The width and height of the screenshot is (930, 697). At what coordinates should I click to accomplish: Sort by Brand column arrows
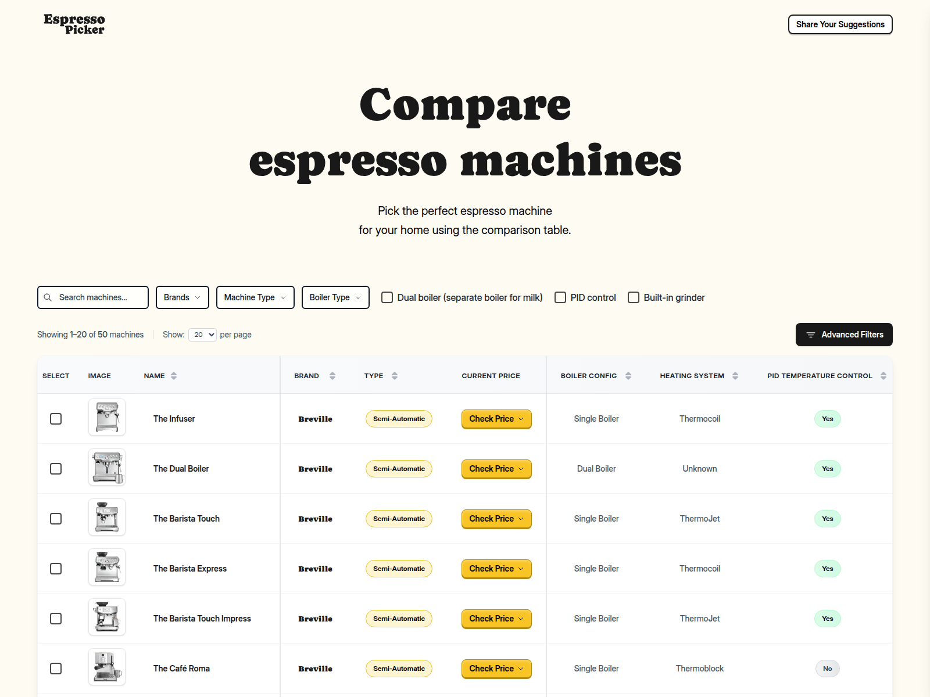(x=332, y=376)
